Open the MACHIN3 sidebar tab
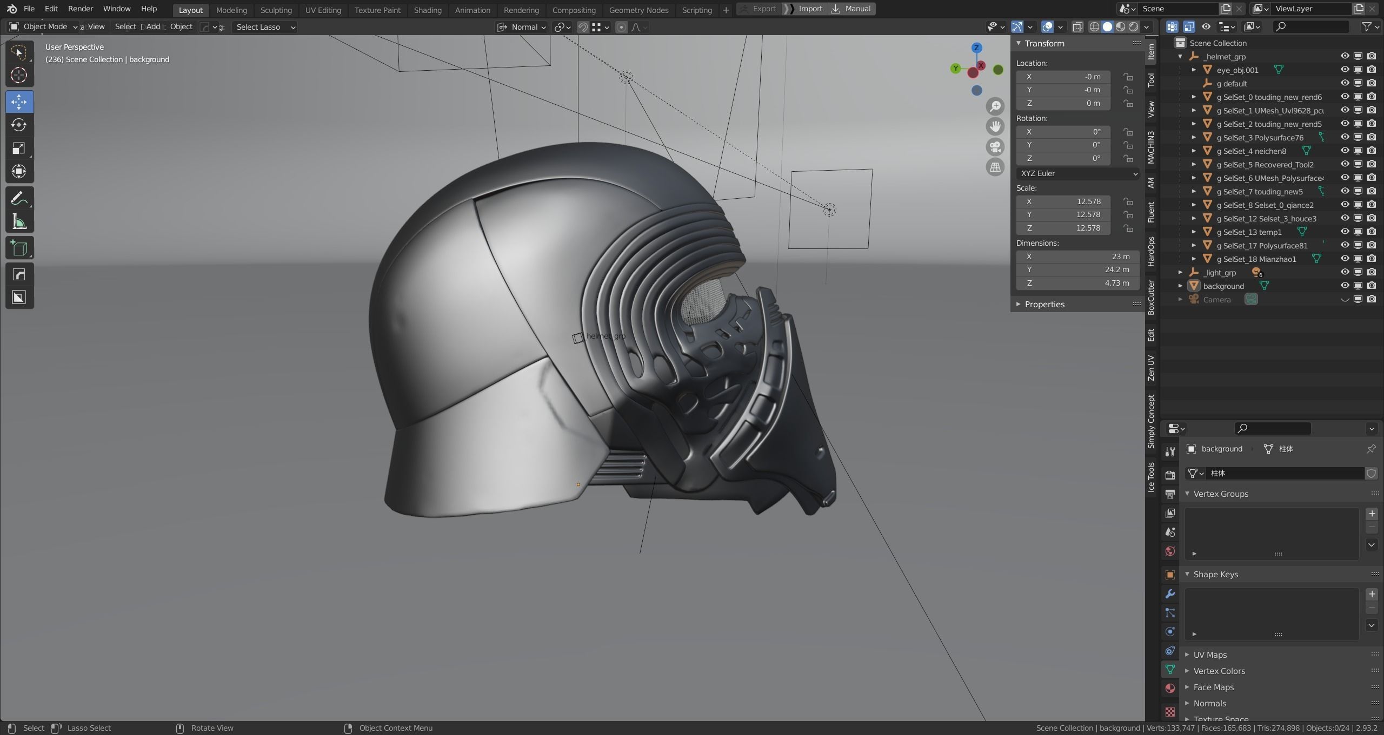The image size is (1384, 735). point(1150,147)
